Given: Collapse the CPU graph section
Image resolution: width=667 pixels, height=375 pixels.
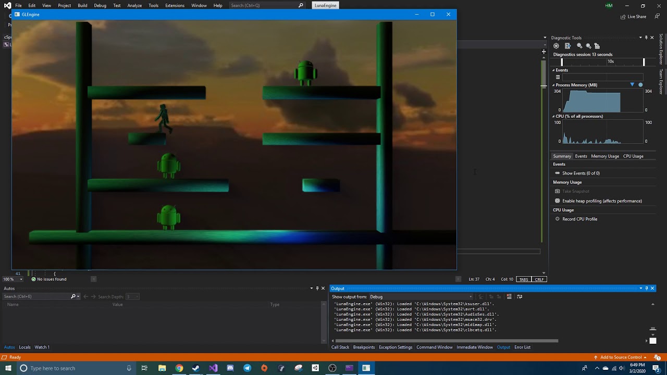Looking at the screenshot, I should point(554,116).
